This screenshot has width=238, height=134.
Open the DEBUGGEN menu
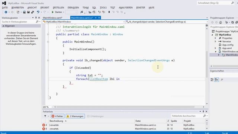point(73,7)
